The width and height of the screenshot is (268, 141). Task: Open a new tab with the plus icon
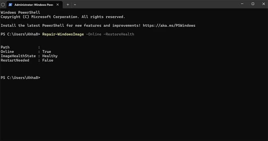pyautogui.click(x=68, y=5)
